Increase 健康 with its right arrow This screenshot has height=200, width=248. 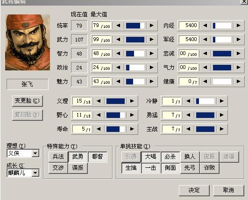(238, 82)
